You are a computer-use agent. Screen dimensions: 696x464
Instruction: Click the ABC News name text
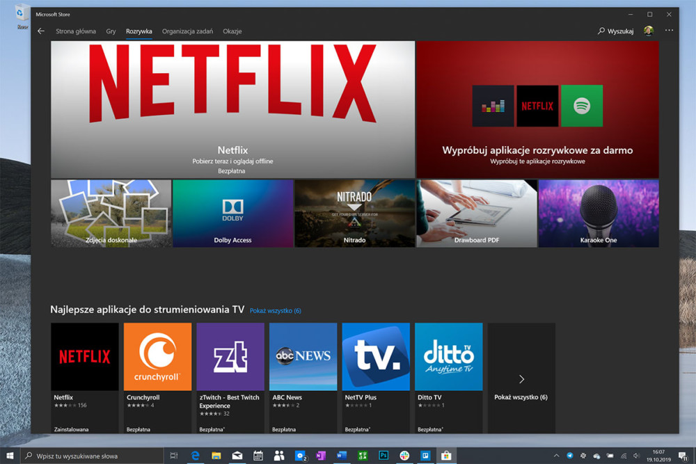287,397
